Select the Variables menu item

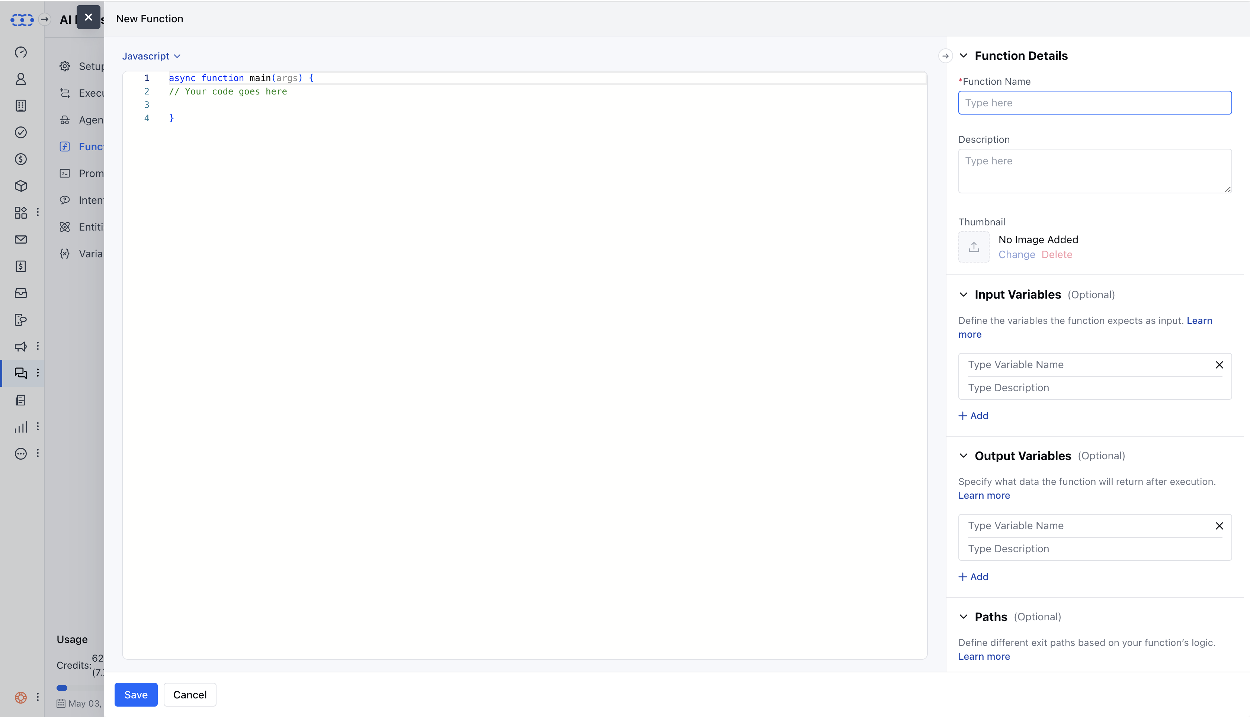tap(81, 254)
